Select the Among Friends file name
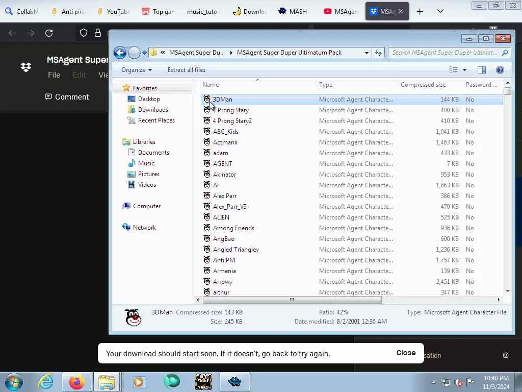The width and height of the screenshot is (522, 392). (x=233, y=228)
